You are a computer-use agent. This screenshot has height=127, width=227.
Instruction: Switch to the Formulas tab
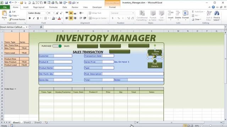coord(54,7)
